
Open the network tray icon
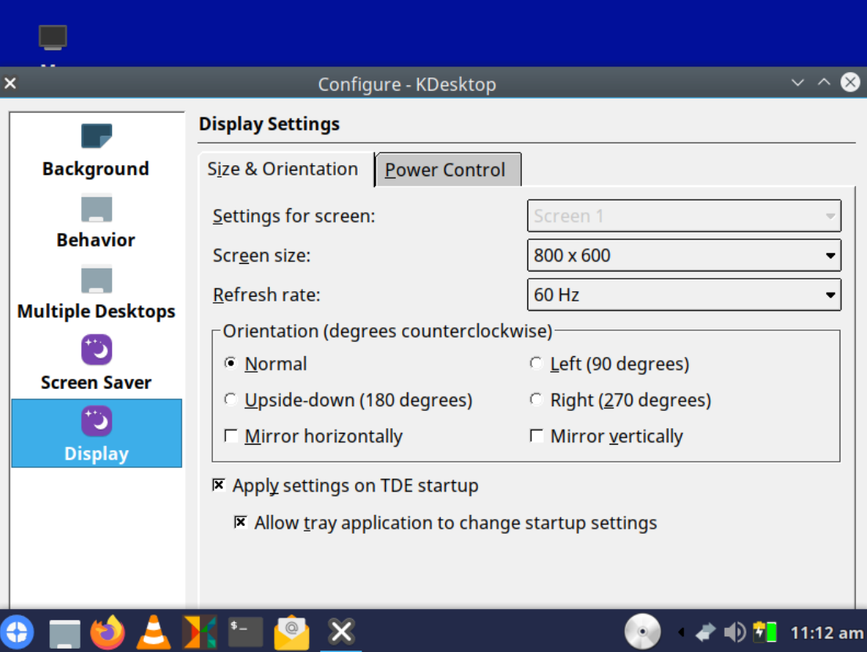706,632
